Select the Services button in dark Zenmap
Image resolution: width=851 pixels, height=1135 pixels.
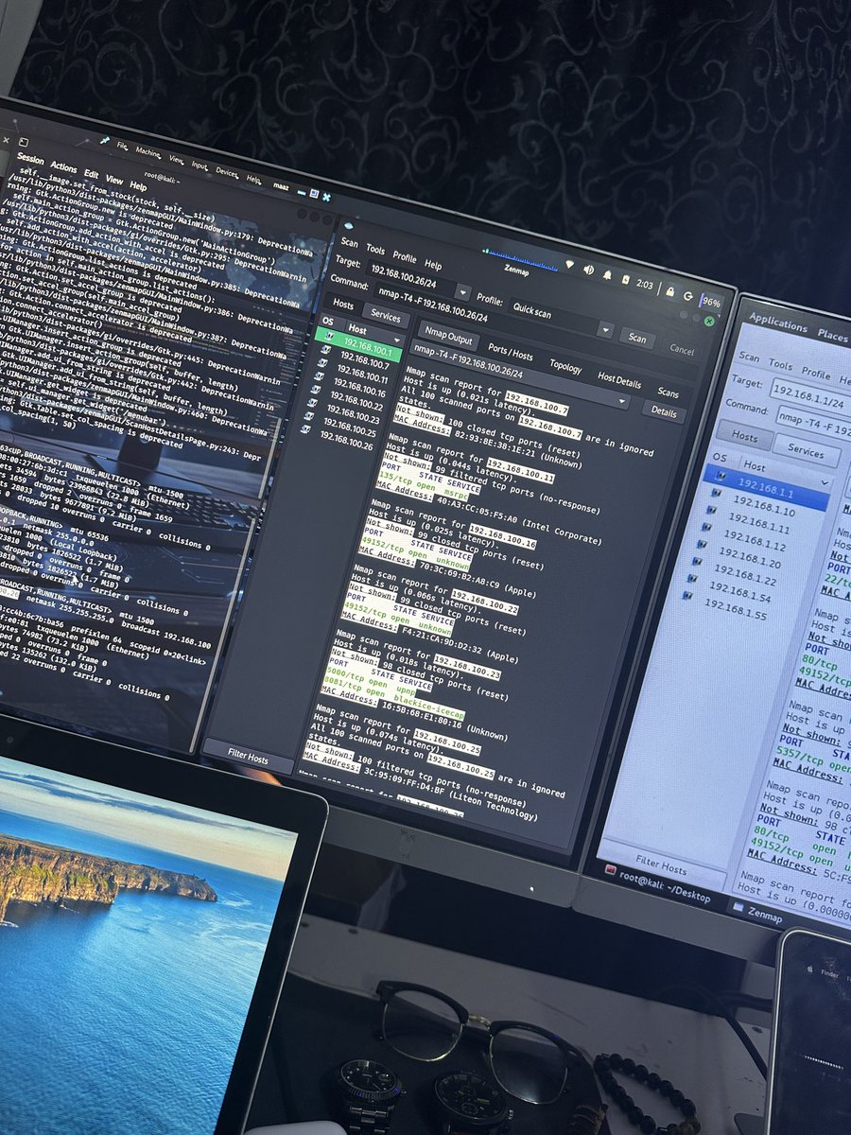(x=386, y=318)
